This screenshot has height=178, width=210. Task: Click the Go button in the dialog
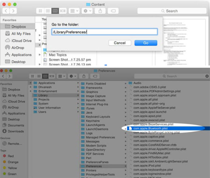pos(146,43)
